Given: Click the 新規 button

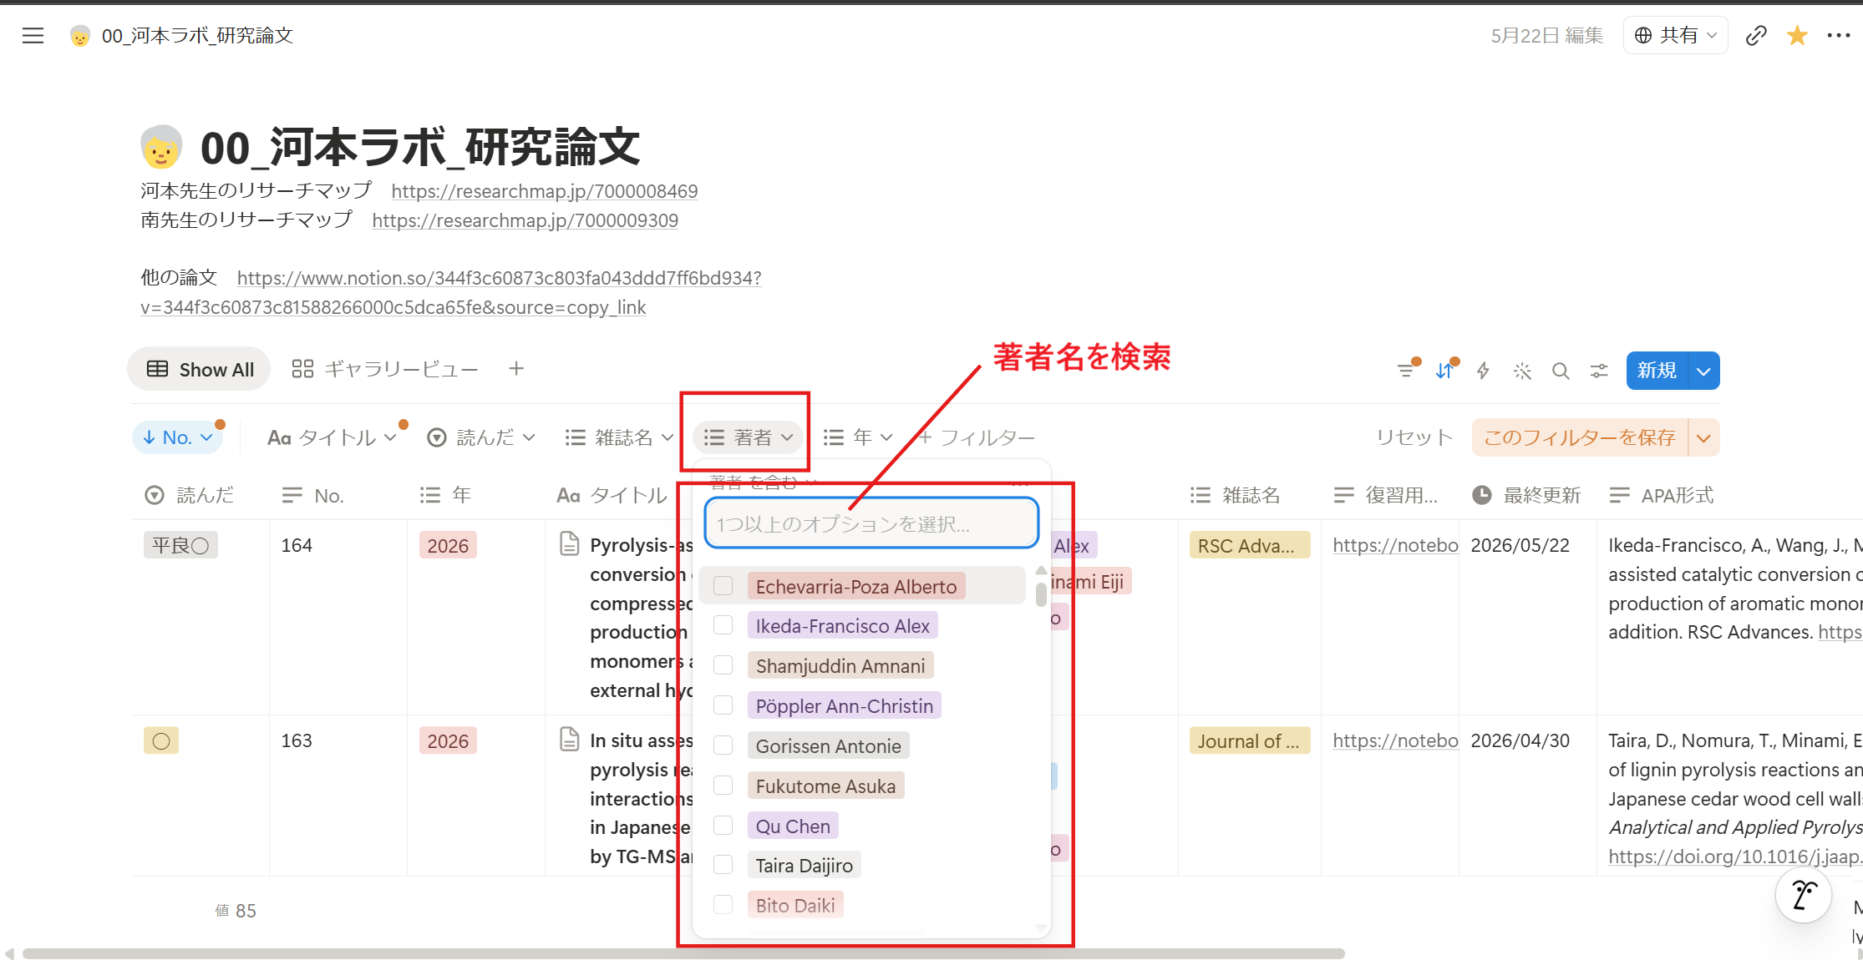Looking at the screenshot, I should [1657, 371].
